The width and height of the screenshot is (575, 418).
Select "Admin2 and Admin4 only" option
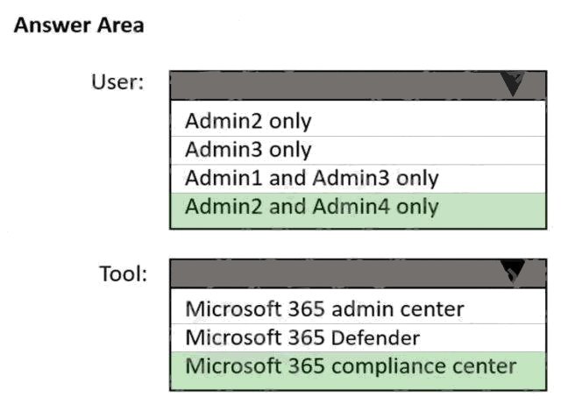tap(311, 207)
